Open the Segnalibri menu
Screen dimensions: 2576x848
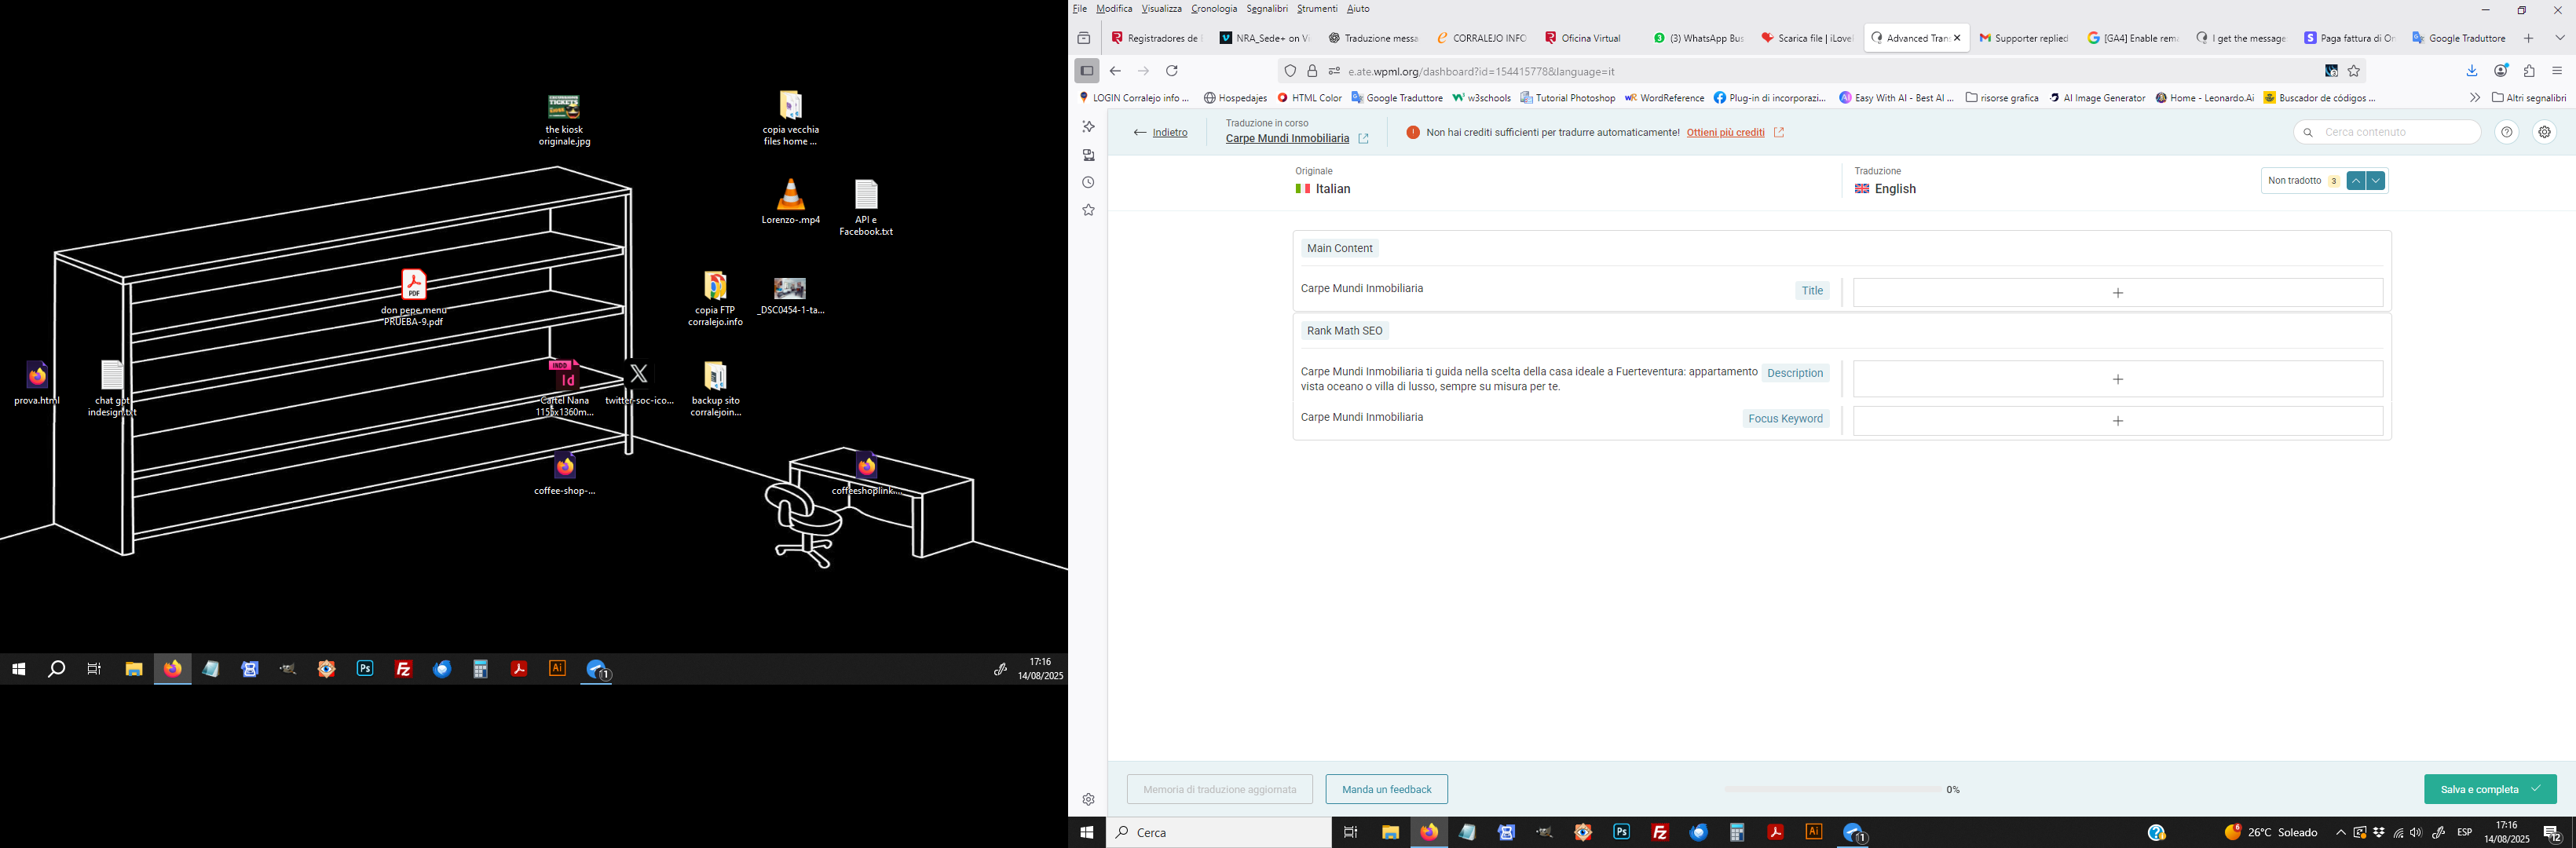1267,9
